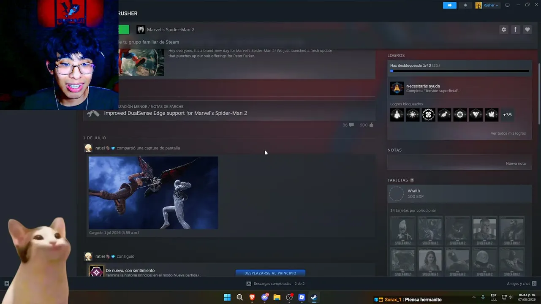
Task: Open the Windows Start menu
Action: (x=227, y=298)
